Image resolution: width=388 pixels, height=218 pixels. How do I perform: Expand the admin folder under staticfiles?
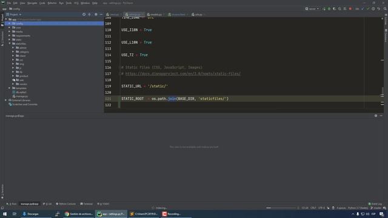tap(13, 48)
